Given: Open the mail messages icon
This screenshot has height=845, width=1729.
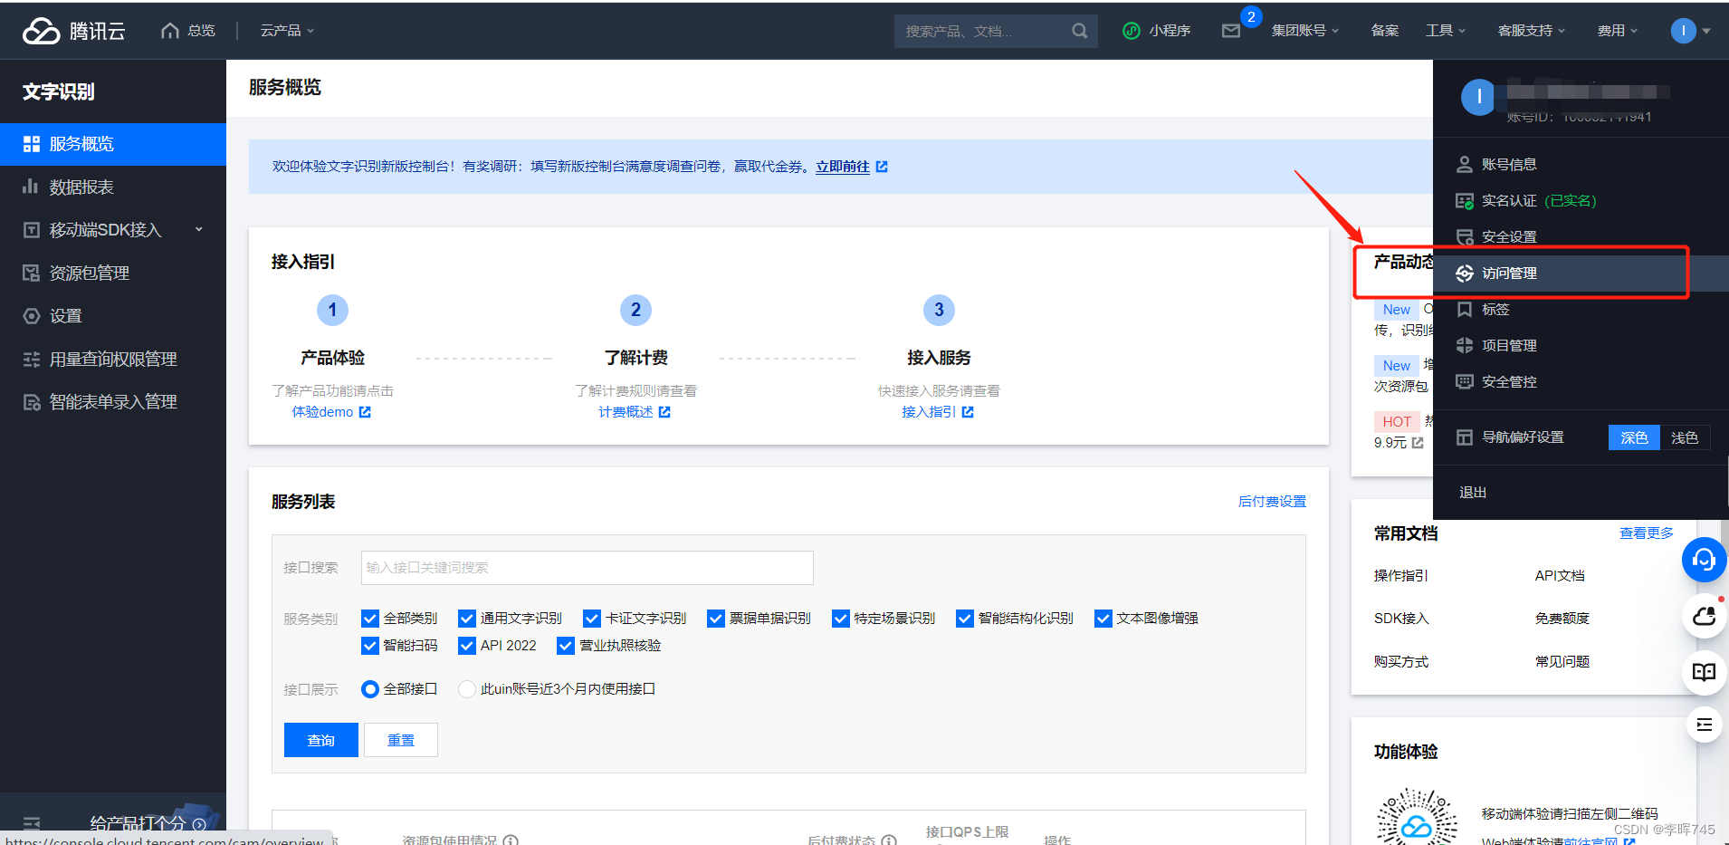Looking at the screenshot, I should 1230,31.
